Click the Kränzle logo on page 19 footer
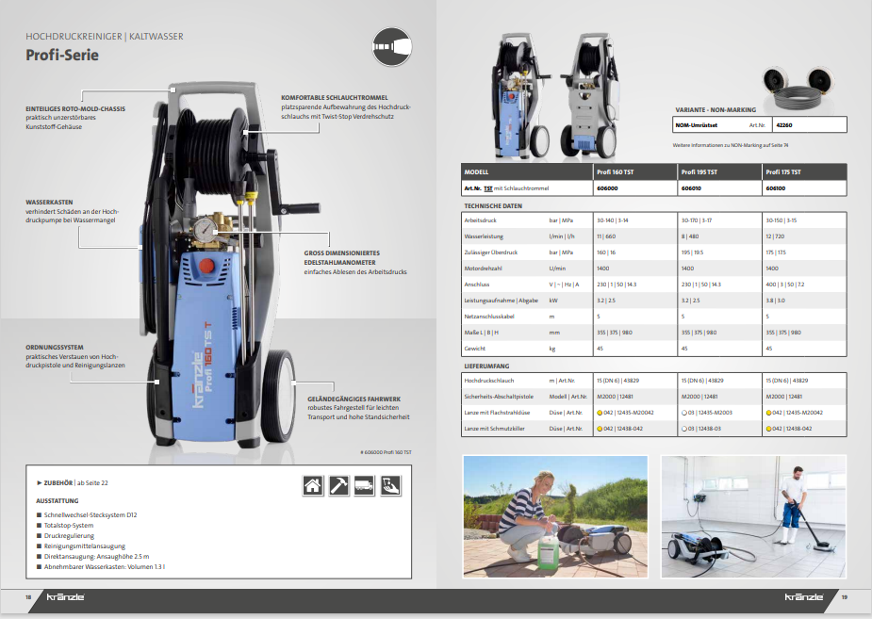 (803, 597)
